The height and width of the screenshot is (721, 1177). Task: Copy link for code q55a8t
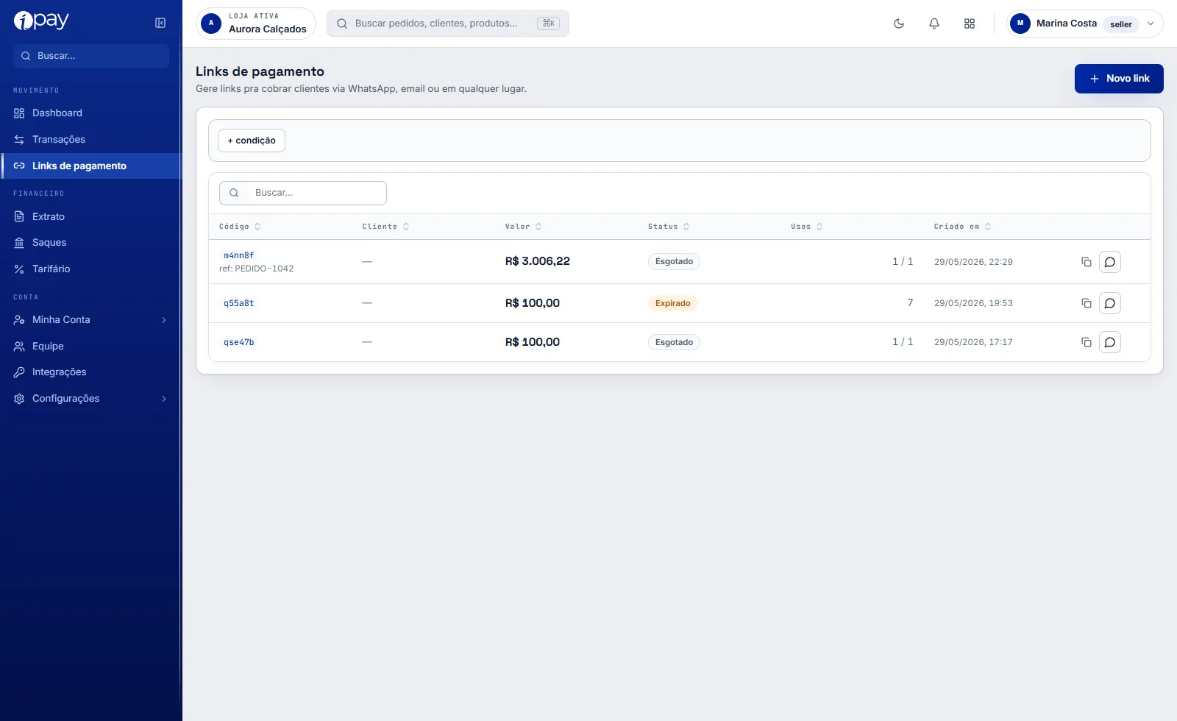(1087, 303)
